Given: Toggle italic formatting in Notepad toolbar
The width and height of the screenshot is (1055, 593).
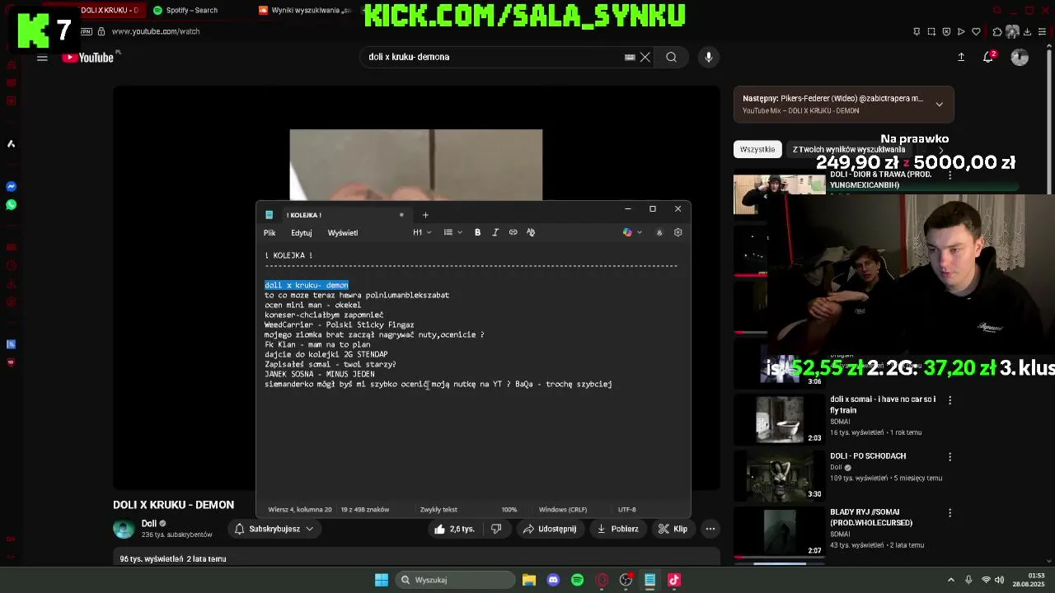Looking at the screenshot, I should (495, 232).
